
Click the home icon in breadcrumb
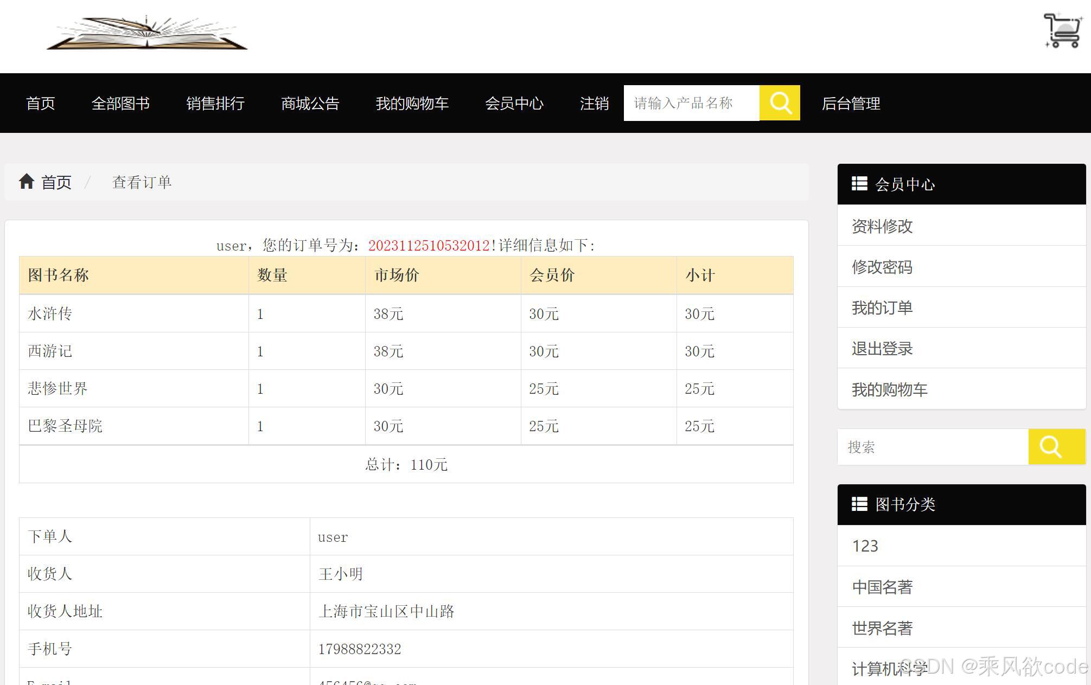27,181
